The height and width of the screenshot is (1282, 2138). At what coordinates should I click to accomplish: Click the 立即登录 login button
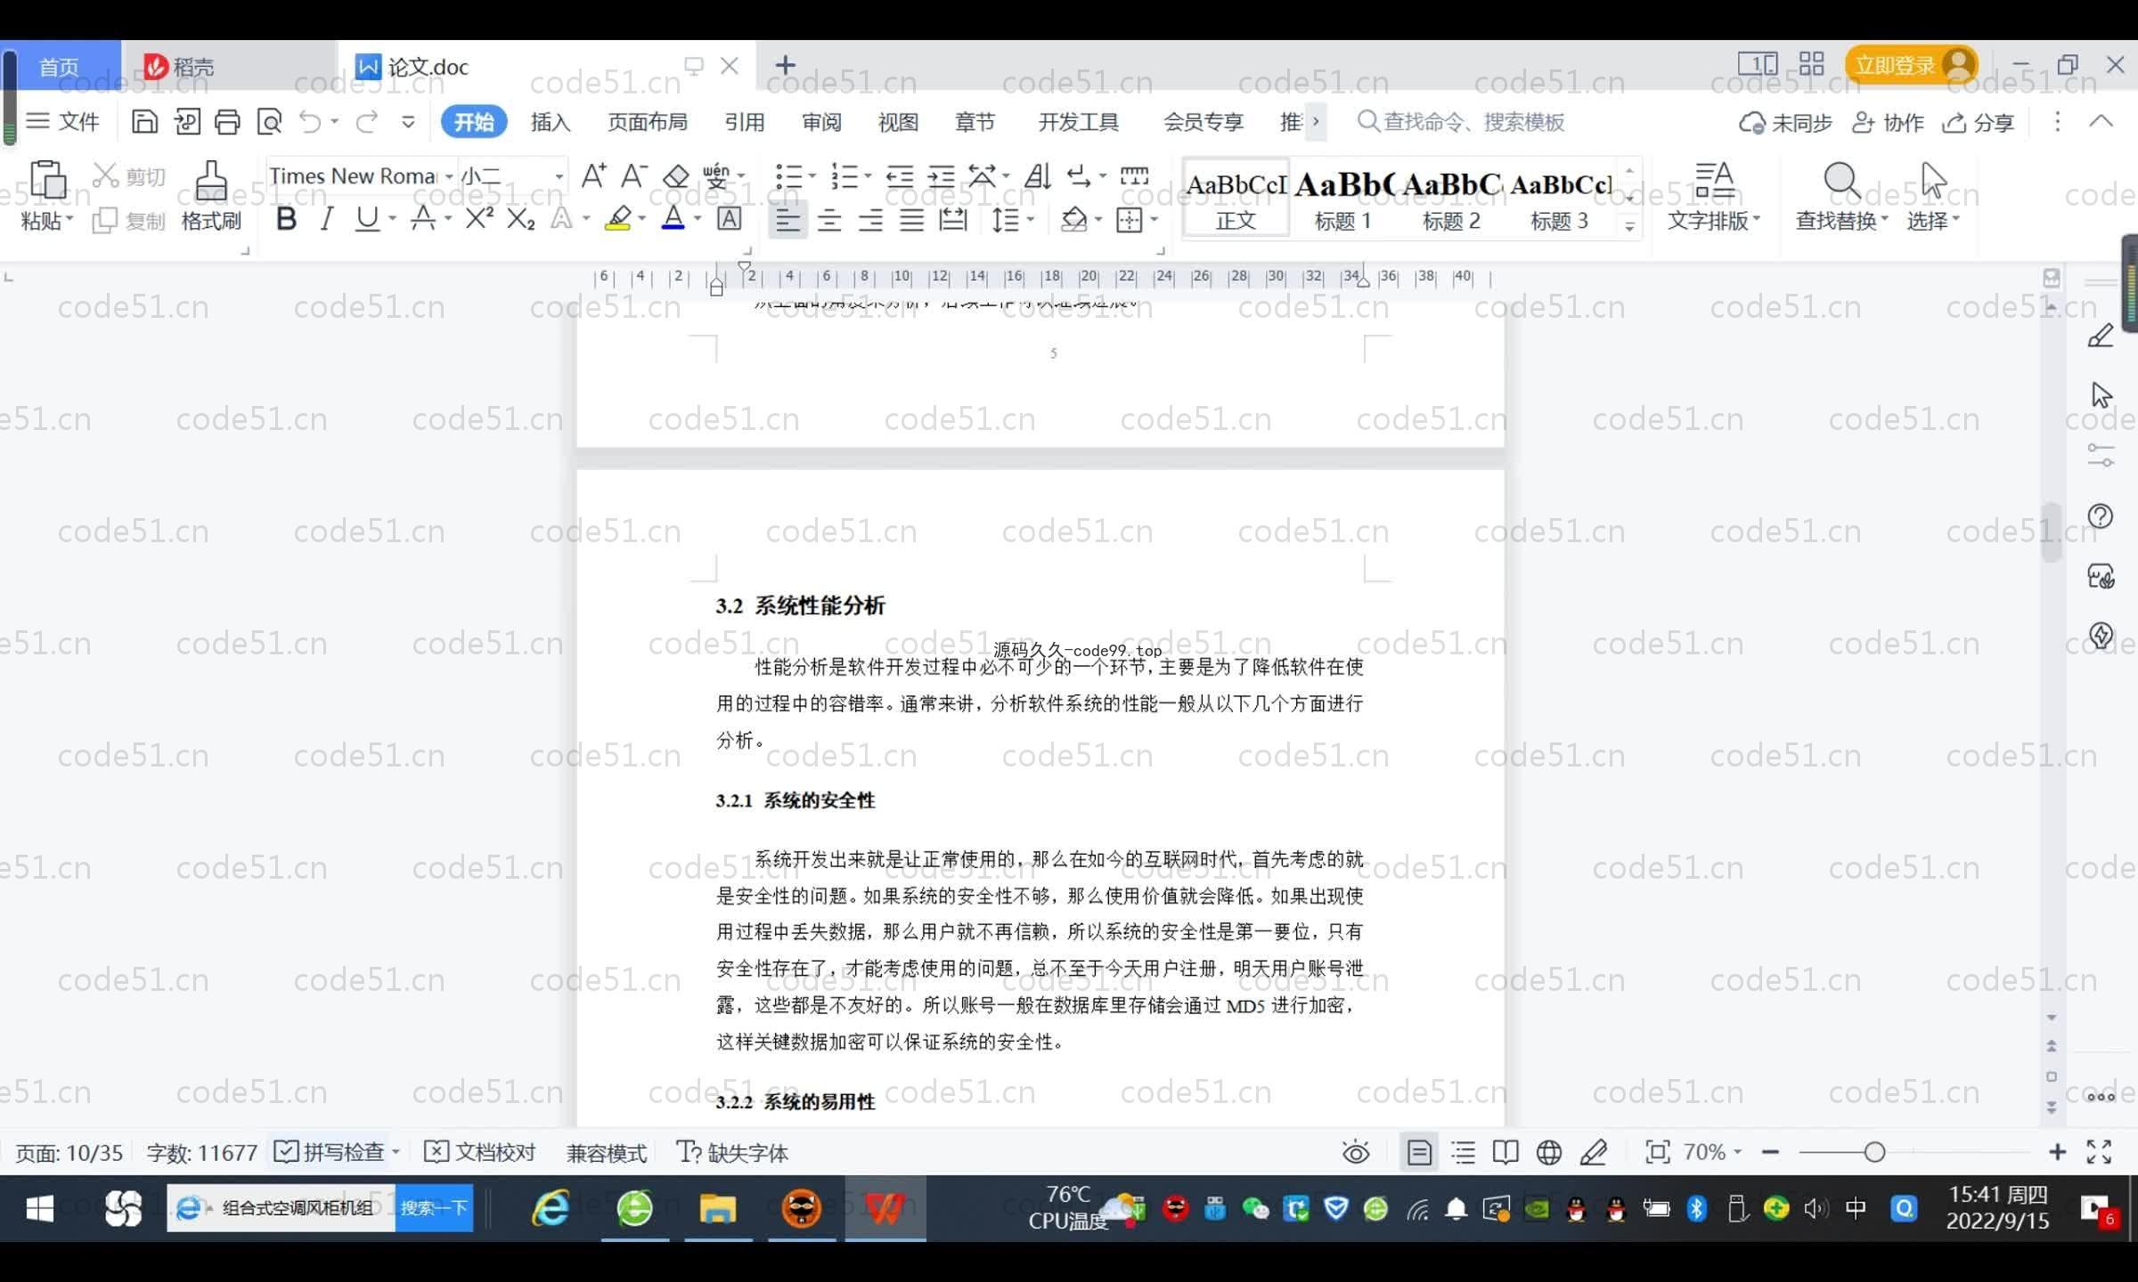click(x=1911, y=65)
